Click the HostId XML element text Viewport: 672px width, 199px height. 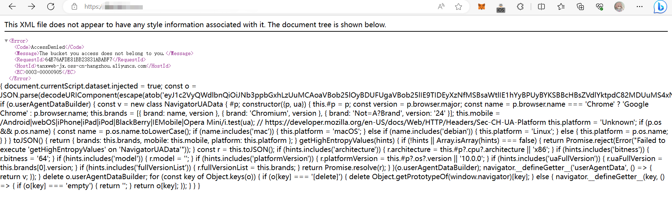(93, 66)
